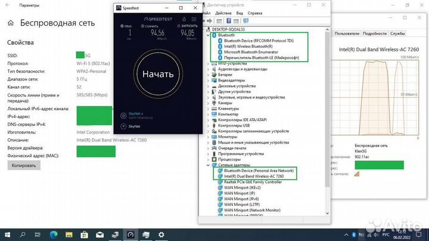Click the Копировать button in Settings
Viewport: 429px width, 241px height.
(x=24, y=165)
